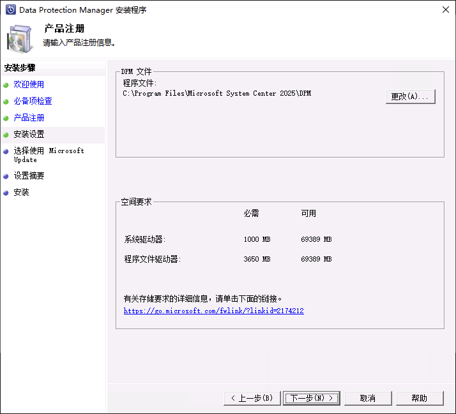Image resolution: width=456 pixels, height=414 pixels.
Task: Click the 程序文件驱动器: label
Action: tap(153, 259)
